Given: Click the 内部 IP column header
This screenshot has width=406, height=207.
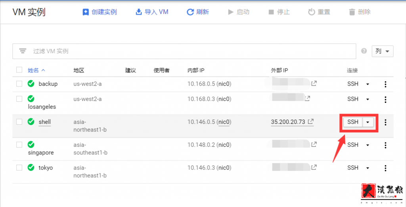Looking at the screenshot, I should [196, 70].
